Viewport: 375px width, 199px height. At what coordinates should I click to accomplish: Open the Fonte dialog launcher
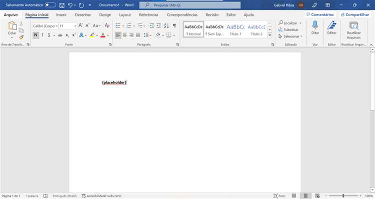[x=110, y=44]
